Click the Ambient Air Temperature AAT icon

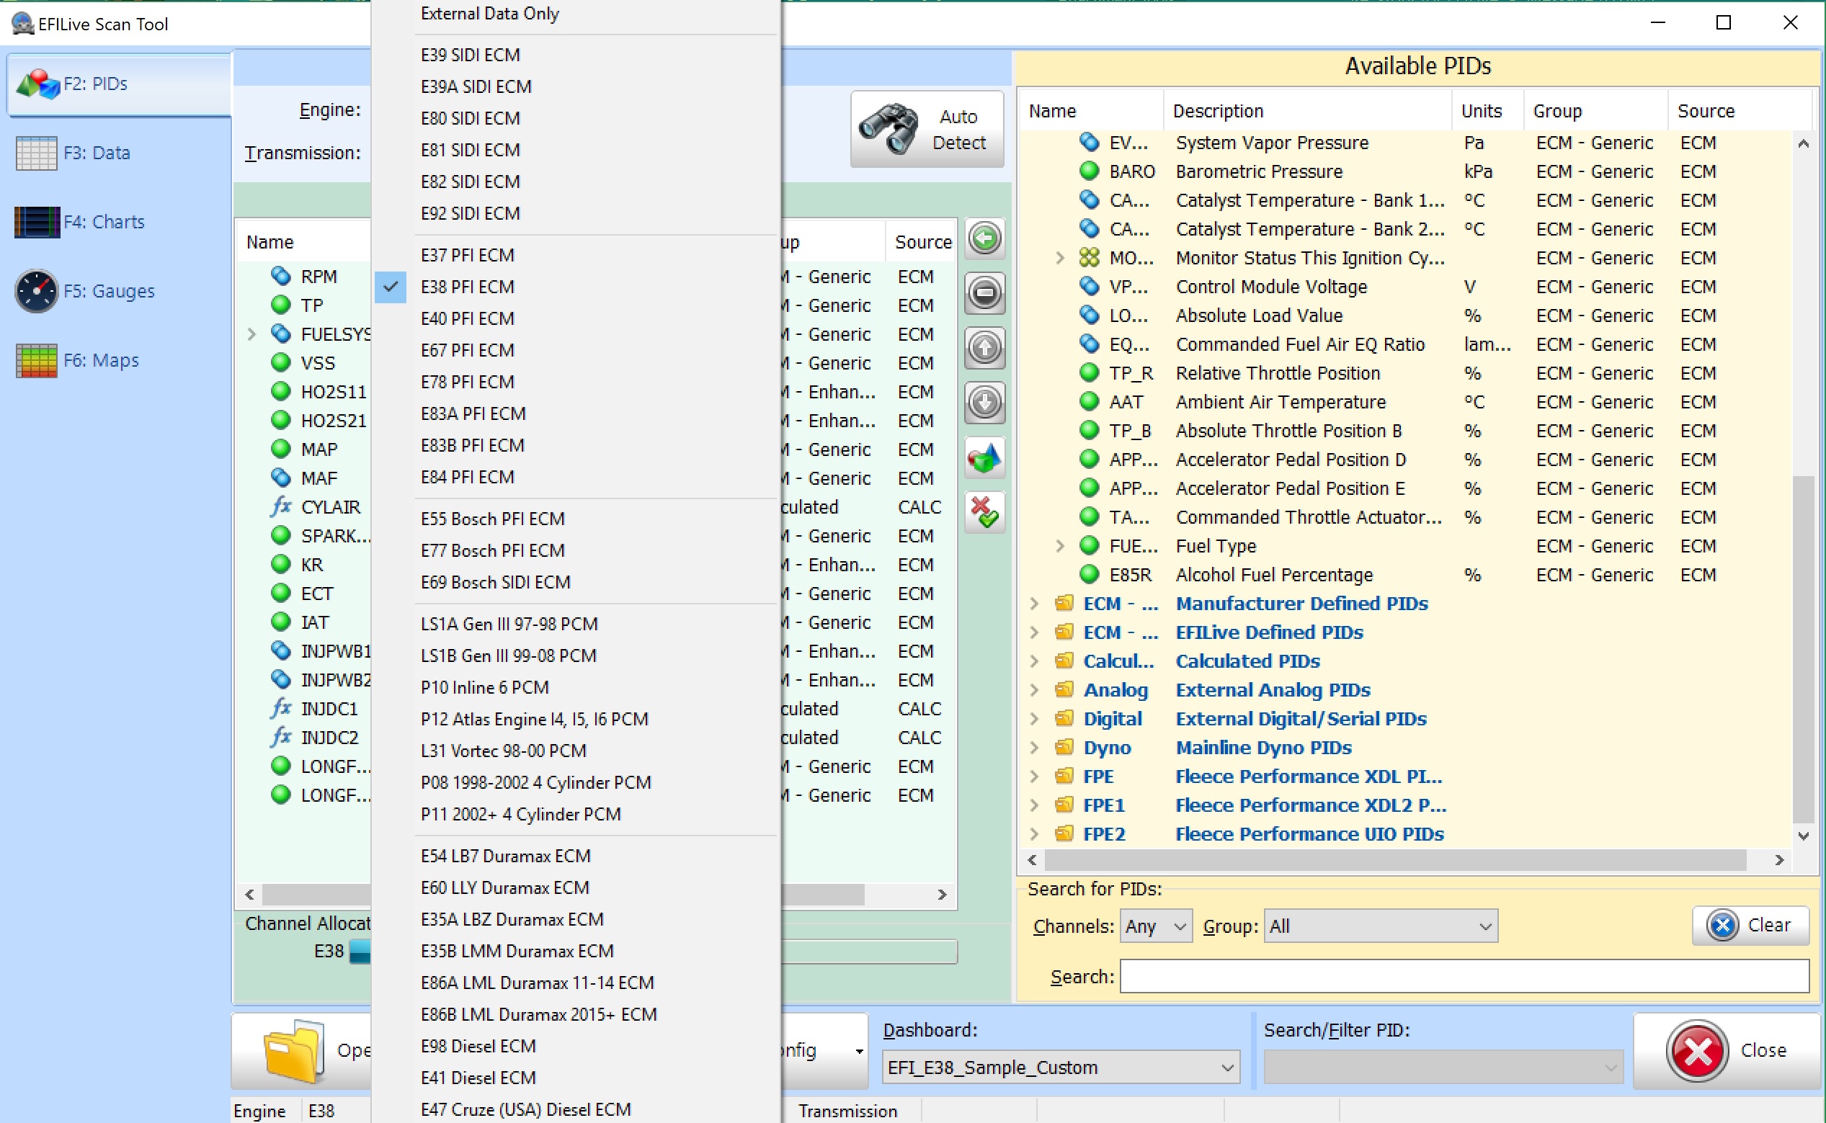click(x=1089, y=402)
